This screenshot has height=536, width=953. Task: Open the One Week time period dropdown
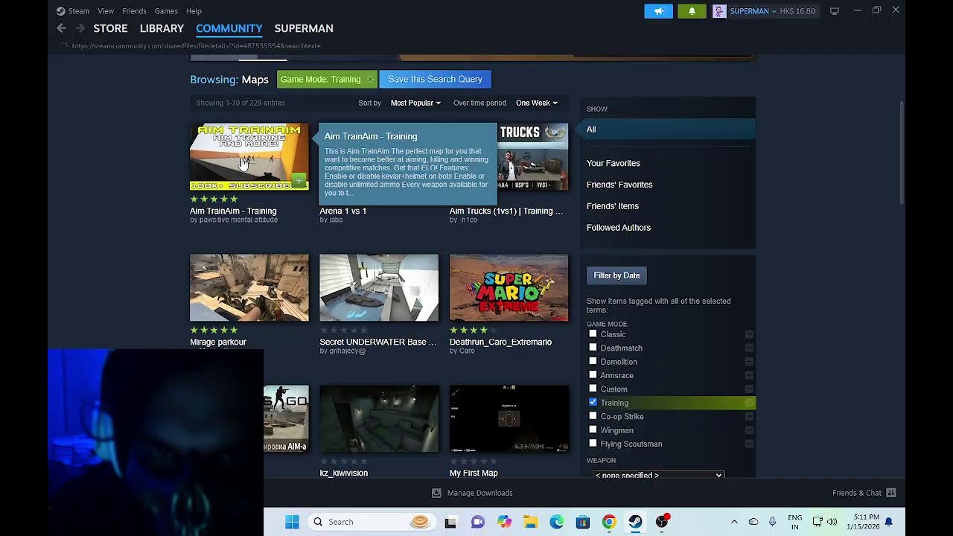[536, 103]
